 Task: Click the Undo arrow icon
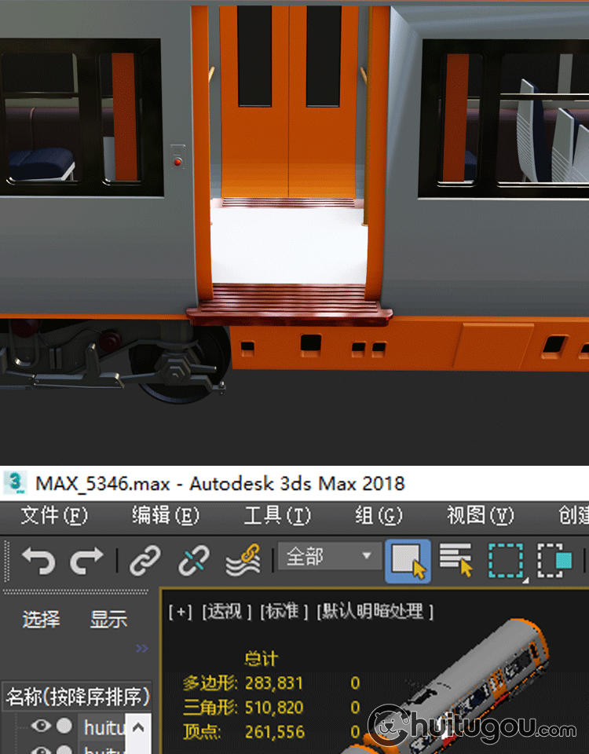(x=38, y=561)
